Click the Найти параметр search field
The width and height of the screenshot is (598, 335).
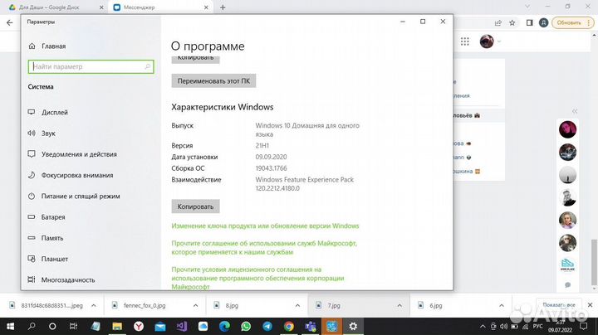(91, 66)
